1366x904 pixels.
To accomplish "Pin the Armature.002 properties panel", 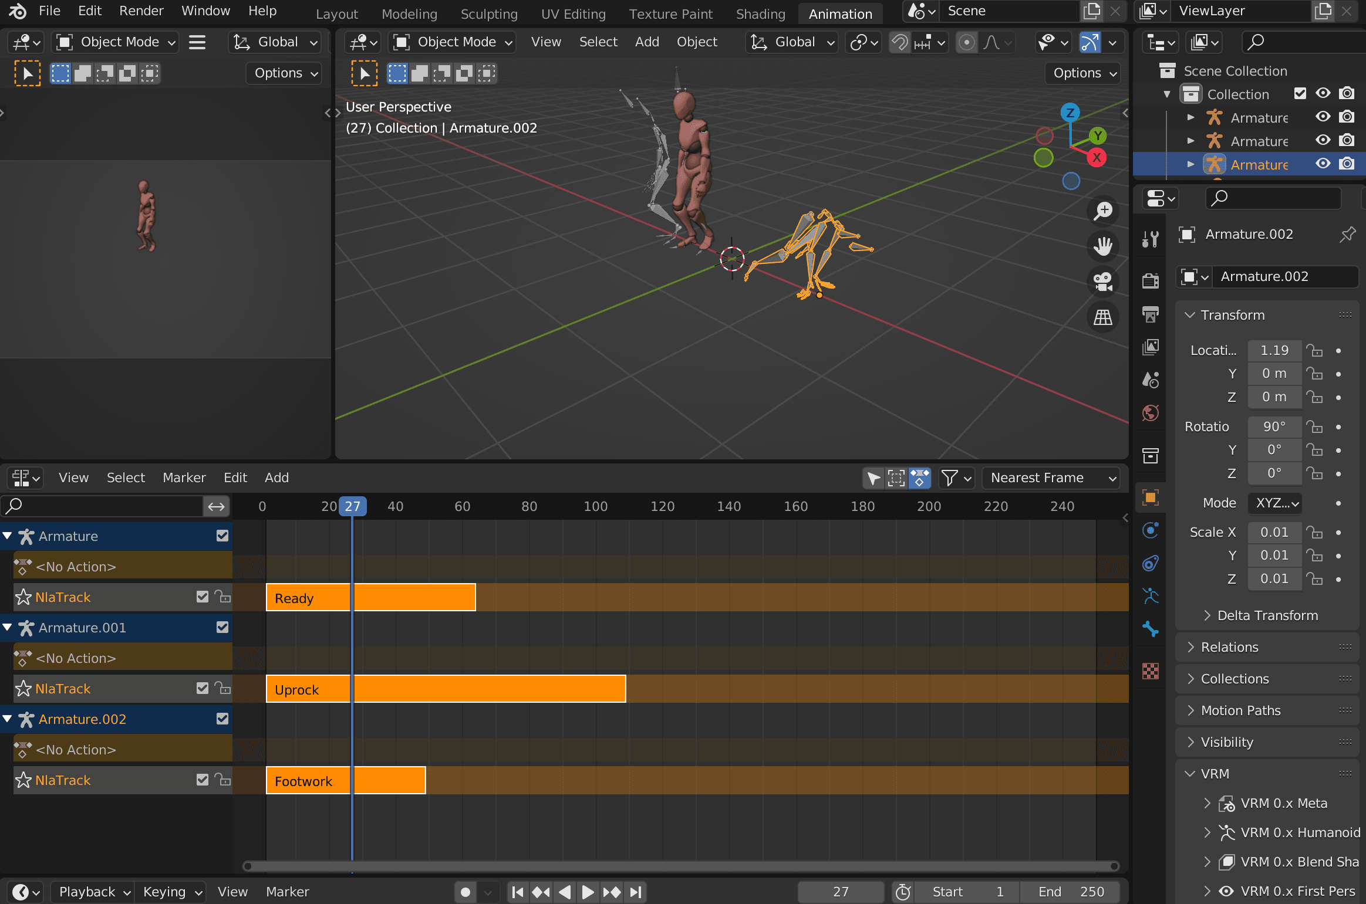I will [1348, 235].
